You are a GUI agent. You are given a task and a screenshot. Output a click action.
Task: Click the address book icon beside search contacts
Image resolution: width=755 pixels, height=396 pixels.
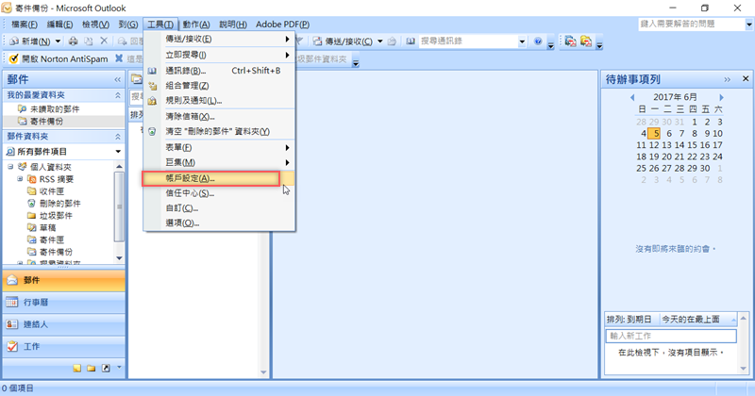[411, 41]
